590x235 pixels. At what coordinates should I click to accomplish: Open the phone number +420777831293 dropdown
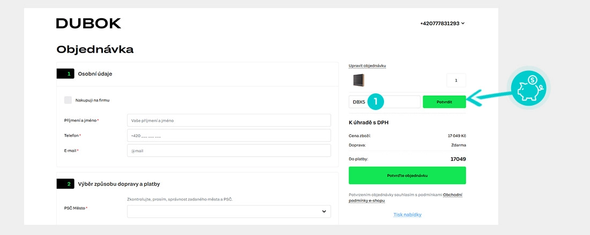pos(442,24)
